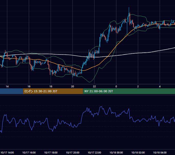Click the 10/18 02:00 date label
The image size is (175, 155).
pos(138,152)
